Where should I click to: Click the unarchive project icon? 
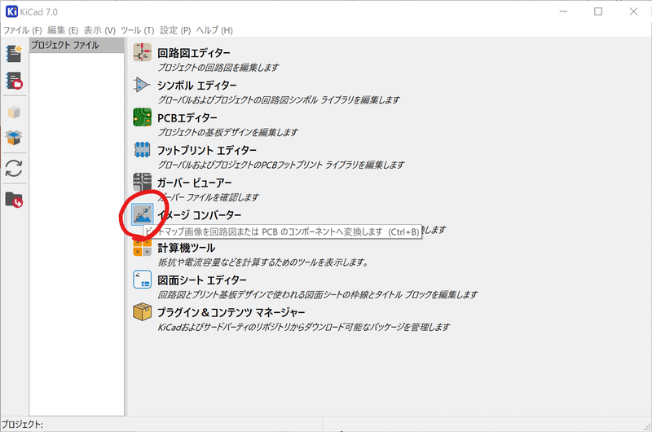(14, 137)
